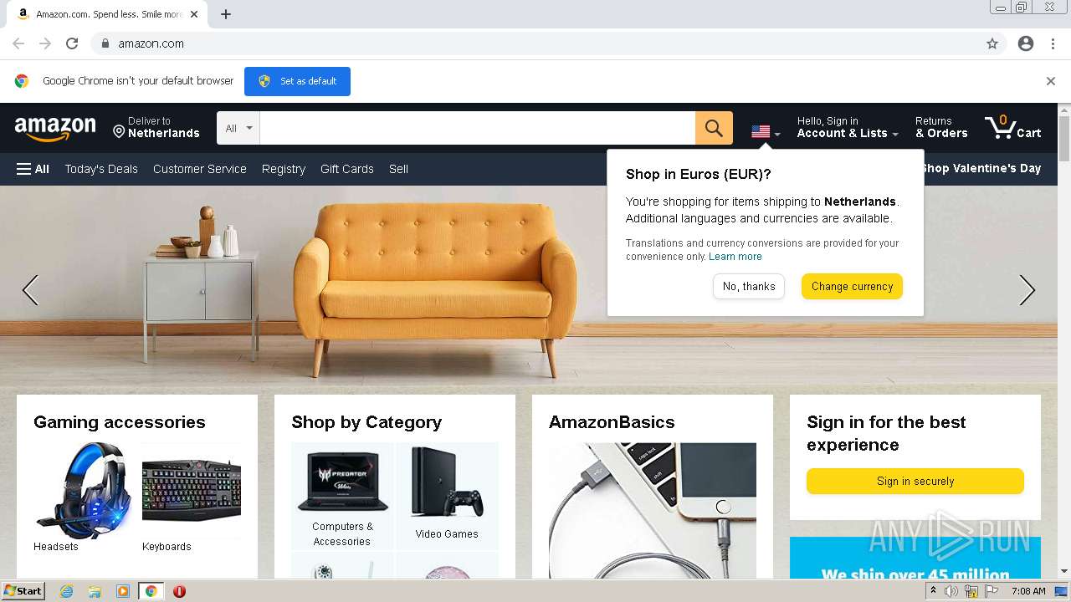The width and height of the screenshot is (1071, 602).
Task: Click inside the Amazon search field
Action: point(477,128)
